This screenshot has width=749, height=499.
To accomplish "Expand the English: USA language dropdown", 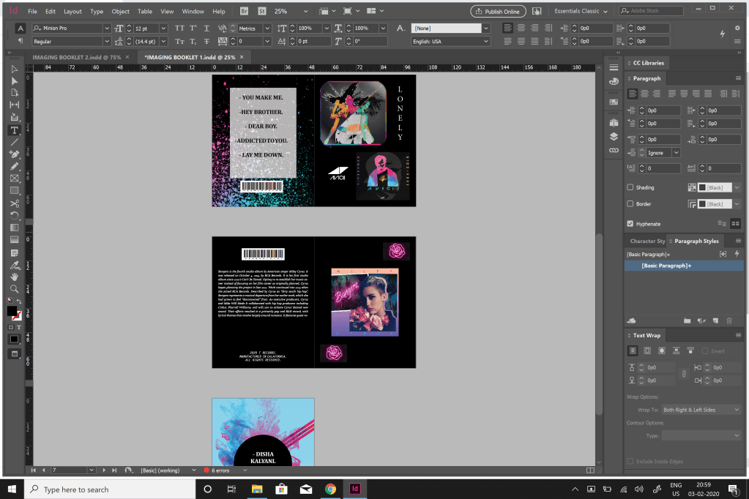I will [x=450, y=42].
